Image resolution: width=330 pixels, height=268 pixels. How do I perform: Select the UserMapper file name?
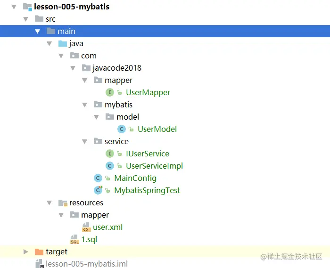tap(148, 92)
